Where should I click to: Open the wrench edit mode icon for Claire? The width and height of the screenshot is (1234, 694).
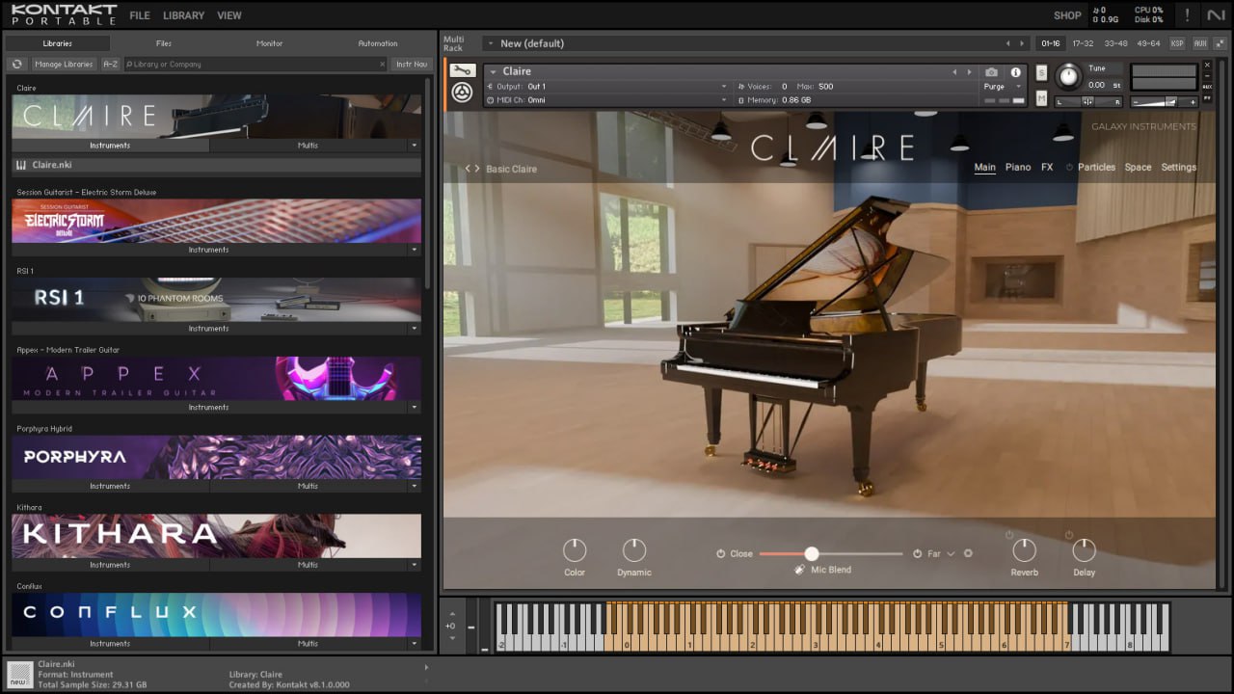point(462,70)
